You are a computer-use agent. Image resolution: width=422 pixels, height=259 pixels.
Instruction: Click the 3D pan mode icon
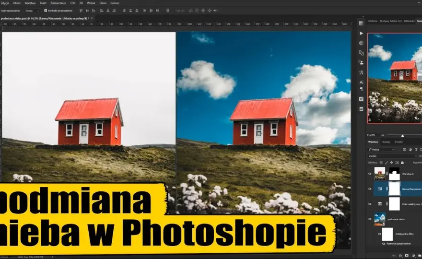pos(203,11)
